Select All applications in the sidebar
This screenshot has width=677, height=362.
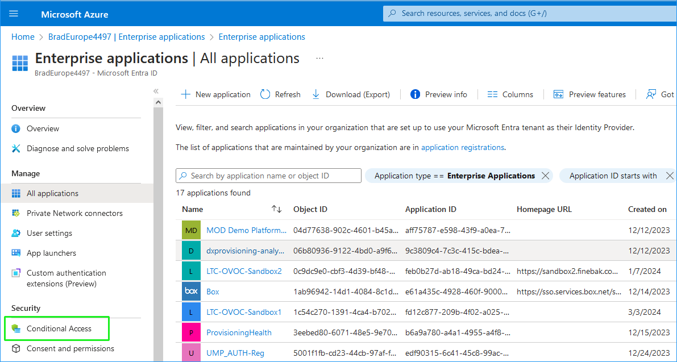[53, 193]
